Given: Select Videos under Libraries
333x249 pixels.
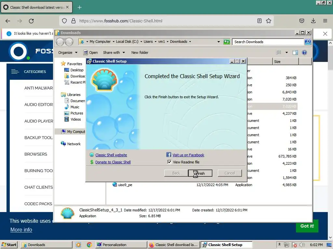Looking at the screenshot, I should tap(73, 119).
